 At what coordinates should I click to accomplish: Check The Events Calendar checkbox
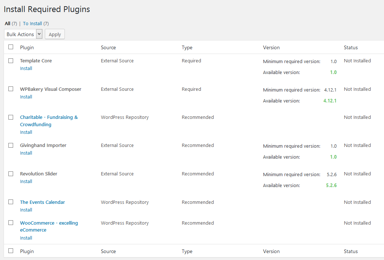point(11,202)
